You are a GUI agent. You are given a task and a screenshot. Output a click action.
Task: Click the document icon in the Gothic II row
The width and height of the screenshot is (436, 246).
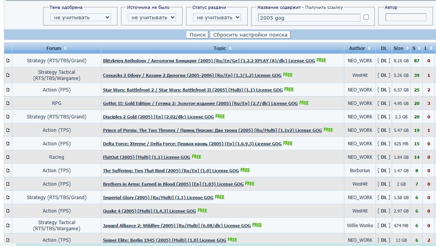click(8, 103)
